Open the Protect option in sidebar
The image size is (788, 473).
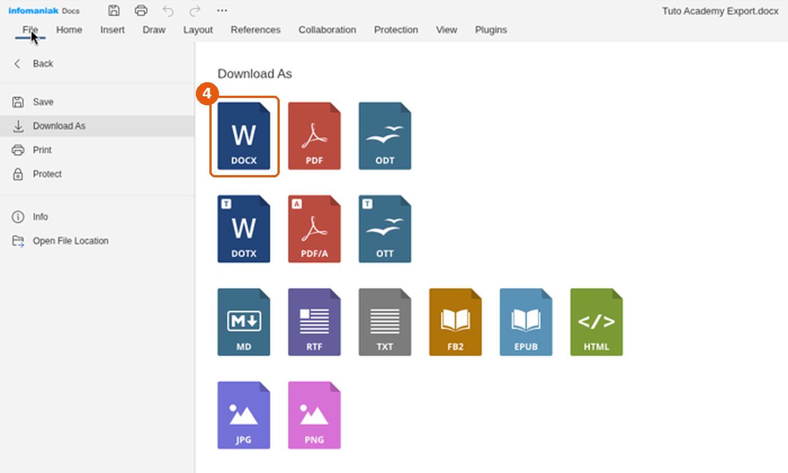point(97,174)
